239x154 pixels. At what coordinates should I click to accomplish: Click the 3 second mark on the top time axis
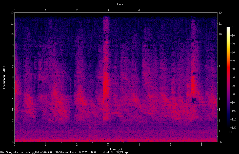click(x=108, y=10)
